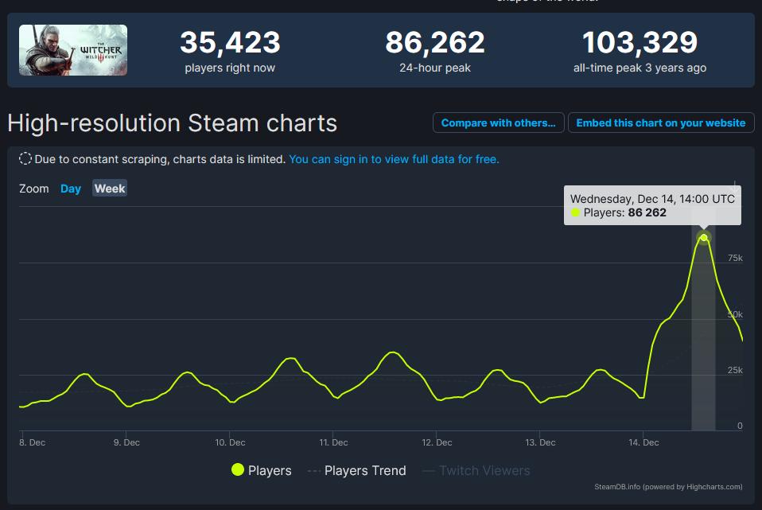Toggle the Players series in the legend
The height and width of the screenshot is (510, 762).
coord(262,470)
